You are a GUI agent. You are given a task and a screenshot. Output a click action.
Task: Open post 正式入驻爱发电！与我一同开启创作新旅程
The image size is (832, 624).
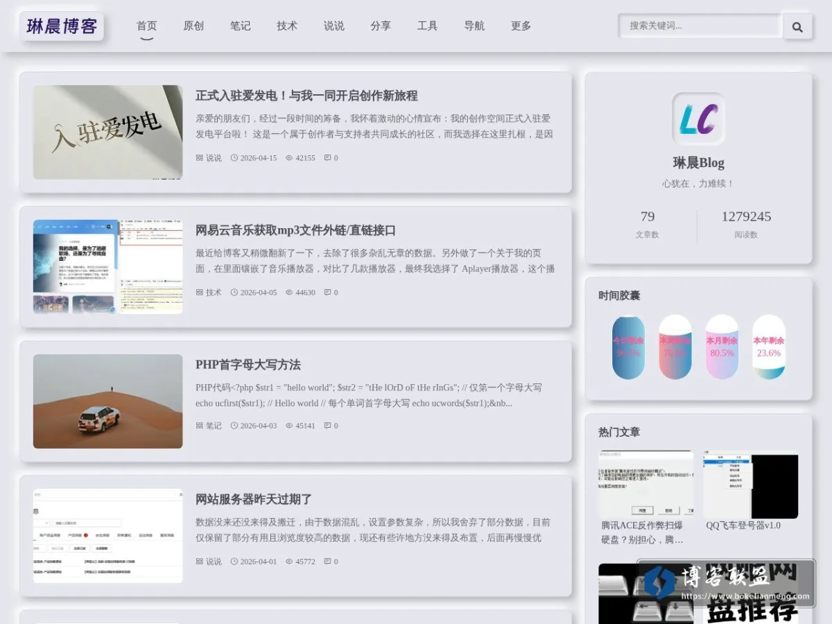(x=306, y=96)
